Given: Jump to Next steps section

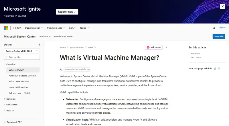Looking at the screenshot, I should tap(196, 58).
